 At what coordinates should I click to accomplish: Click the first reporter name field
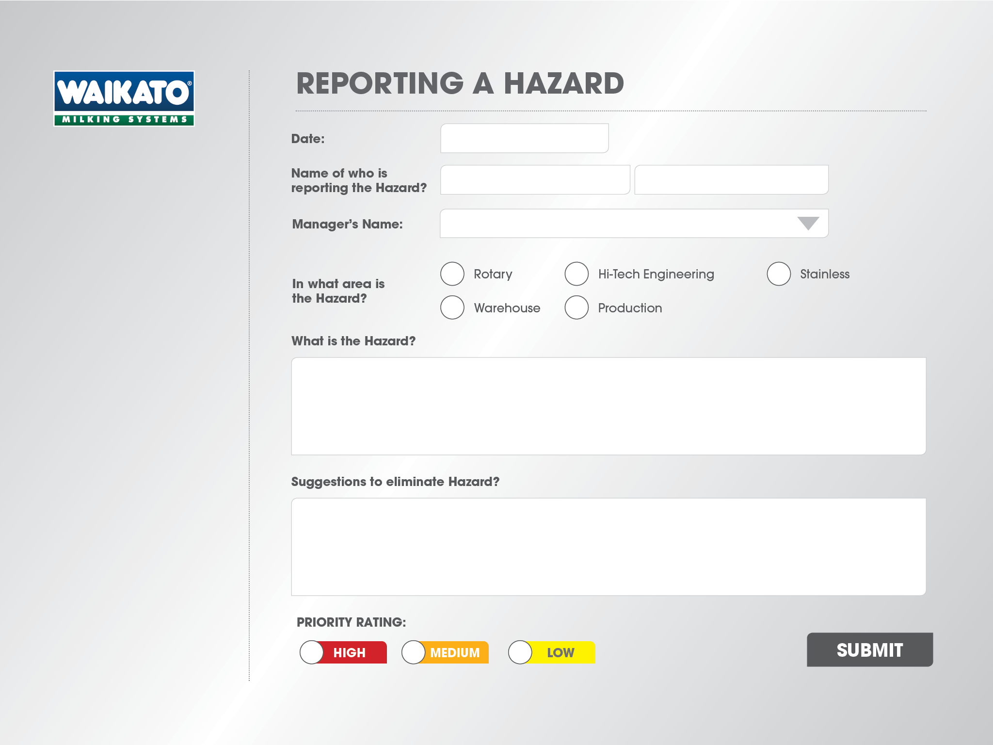pos(535,180)
